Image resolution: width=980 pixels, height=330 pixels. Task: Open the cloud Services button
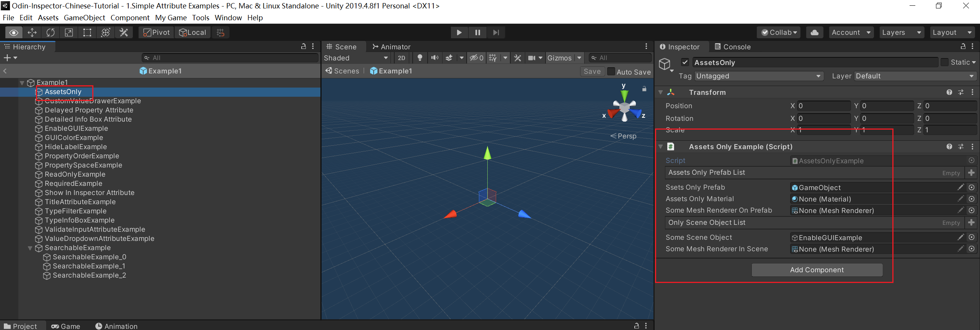tap(815, 33)
